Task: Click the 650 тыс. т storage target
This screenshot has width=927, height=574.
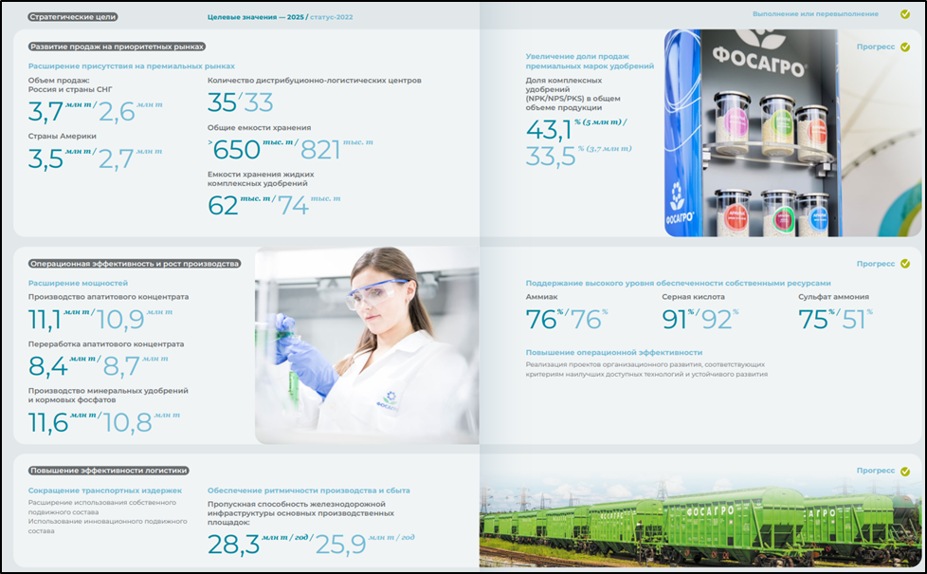Action: point(250,149)
